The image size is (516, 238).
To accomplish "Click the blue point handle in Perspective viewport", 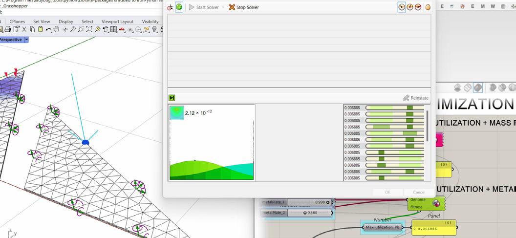I will point(85,143).
